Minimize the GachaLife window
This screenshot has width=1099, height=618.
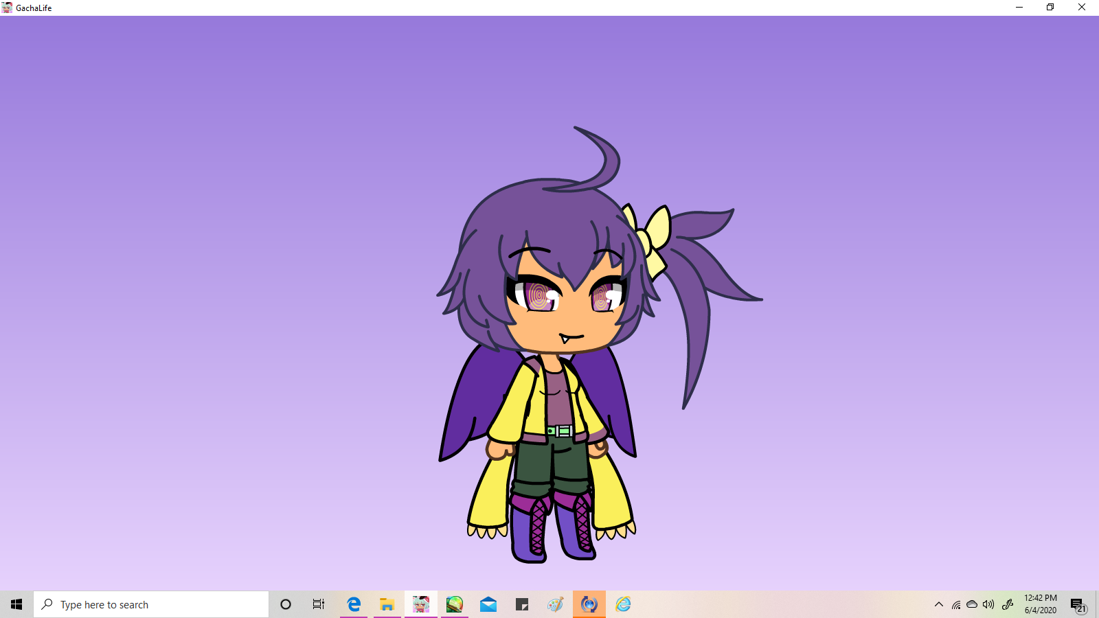tap(1019, 8)
